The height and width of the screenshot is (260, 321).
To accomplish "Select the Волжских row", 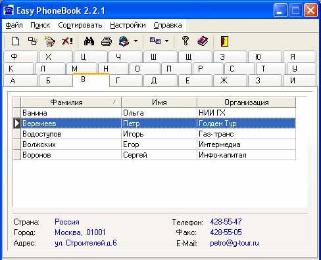I will 154,144.
